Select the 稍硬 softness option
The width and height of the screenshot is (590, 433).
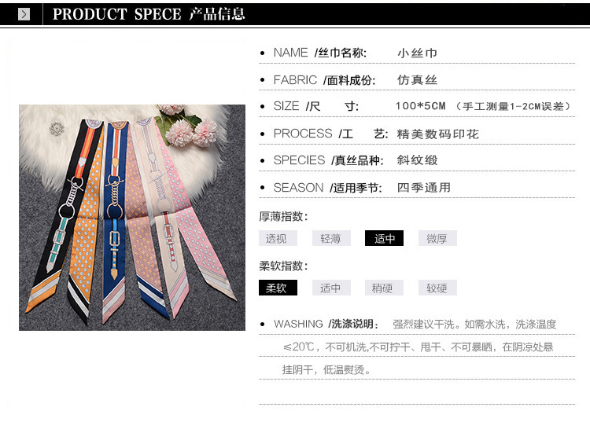click(x=384, y=288)
